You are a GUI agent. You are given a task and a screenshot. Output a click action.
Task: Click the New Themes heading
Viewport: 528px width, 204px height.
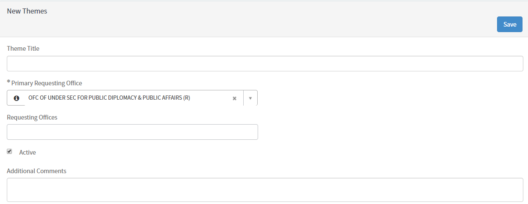click(27, 11)
